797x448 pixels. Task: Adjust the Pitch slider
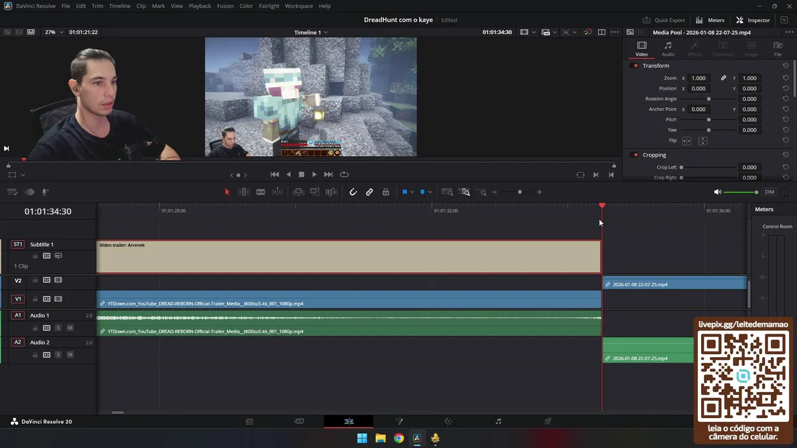point(709,119)
